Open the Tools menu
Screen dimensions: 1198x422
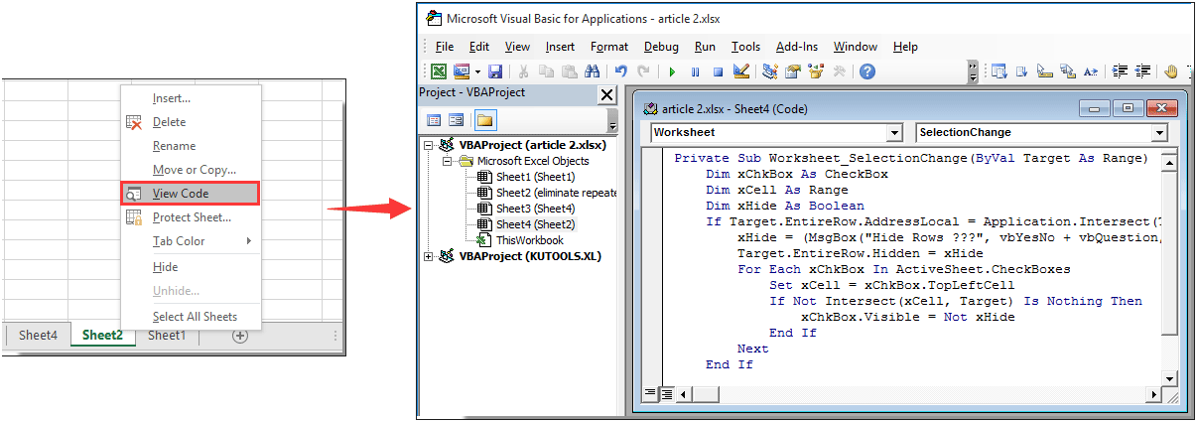point(745,47)
